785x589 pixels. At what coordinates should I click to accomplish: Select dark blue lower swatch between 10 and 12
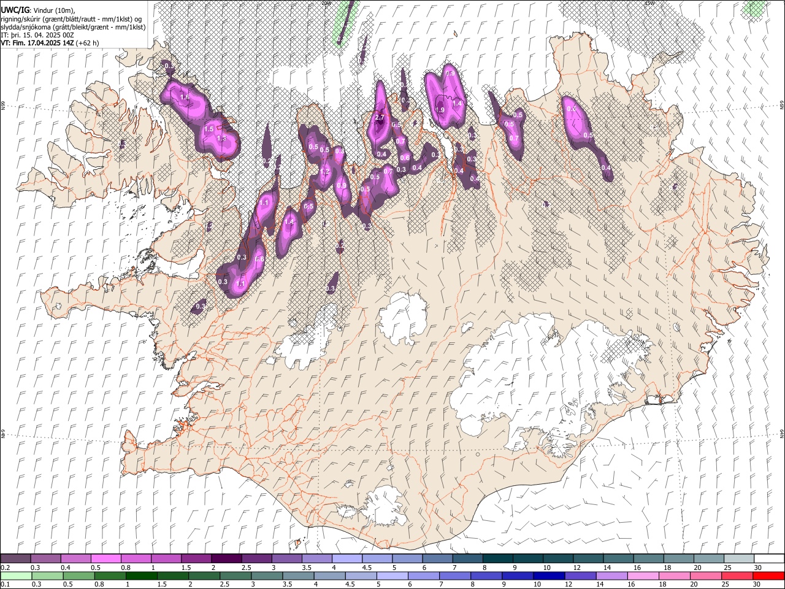[x=551, y=576]
